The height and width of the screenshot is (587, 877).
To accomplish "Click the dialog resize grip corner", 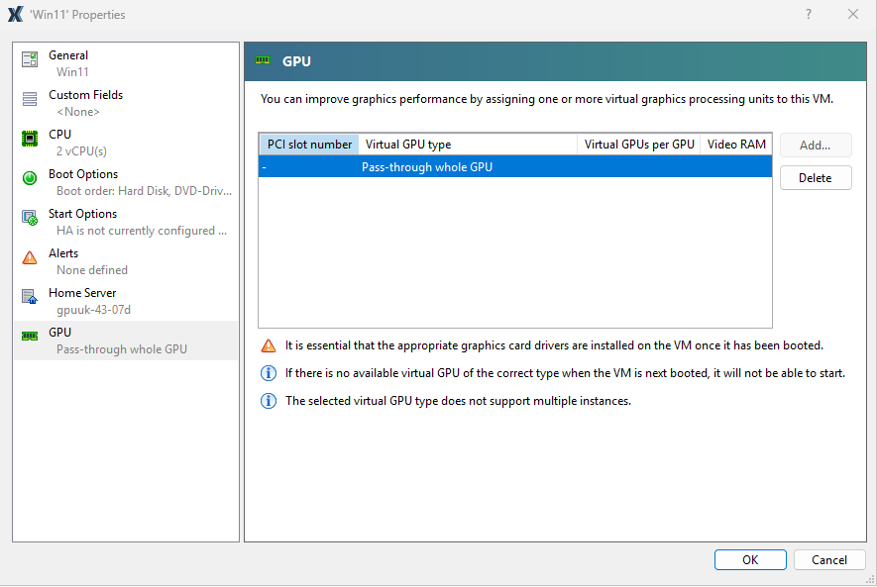I will [x=870, y=580].
